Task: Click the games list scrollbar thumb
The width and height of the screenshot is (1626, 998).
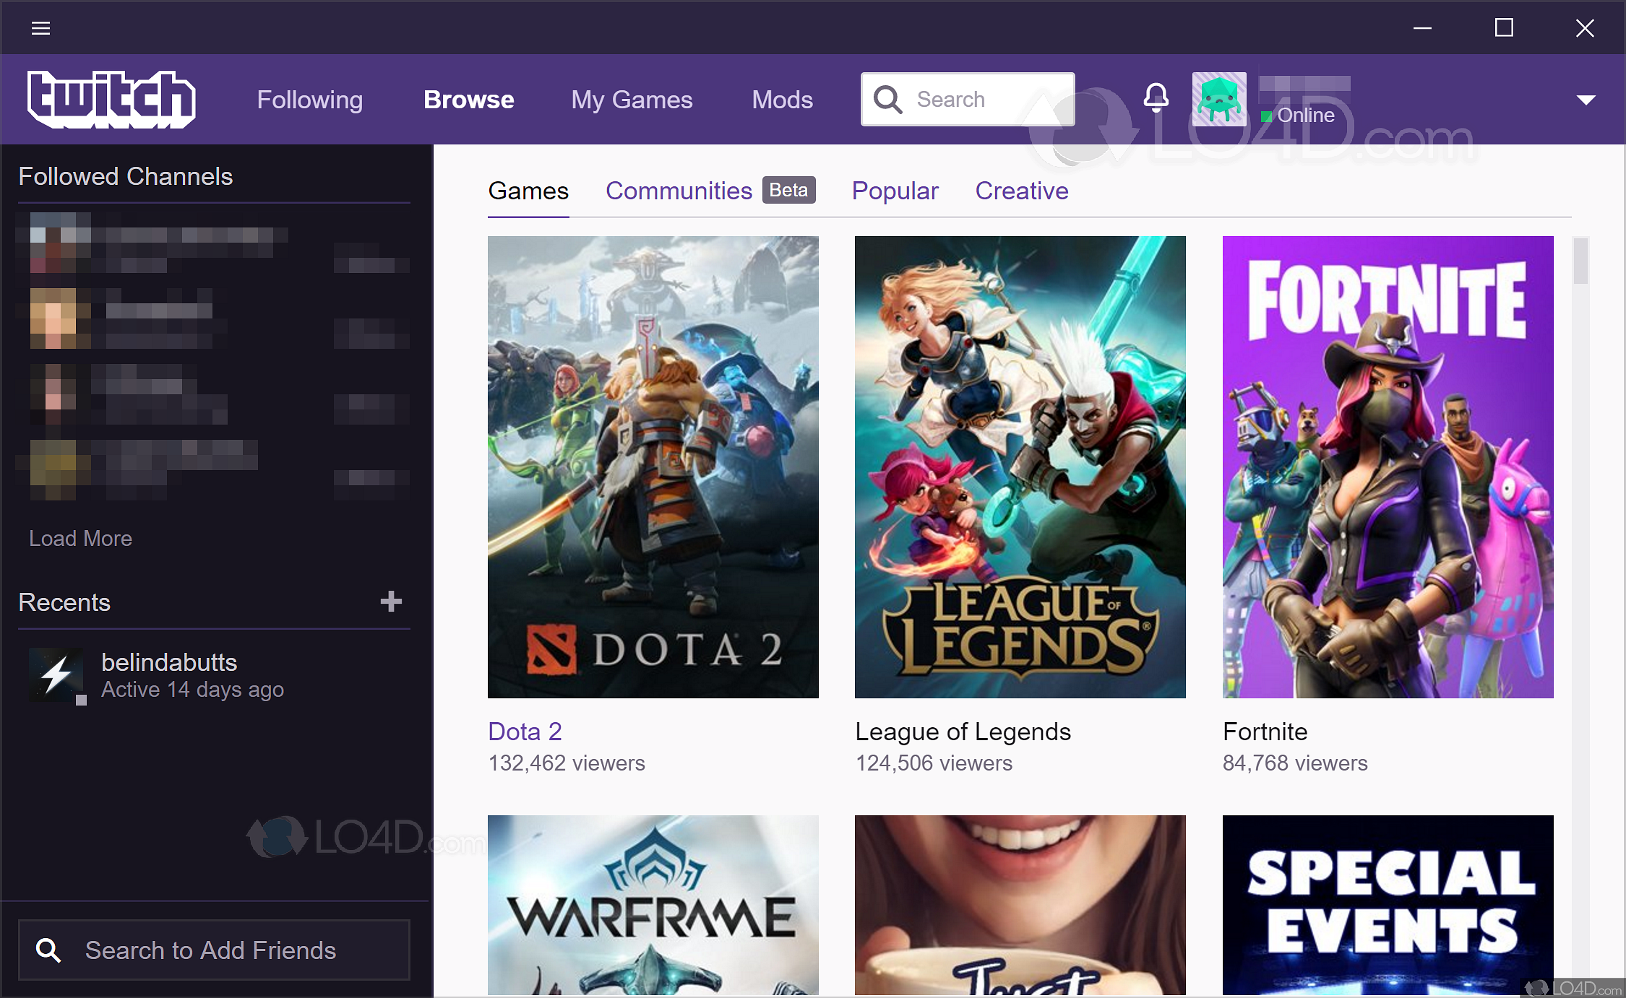Action: (x=1580, y=260)
